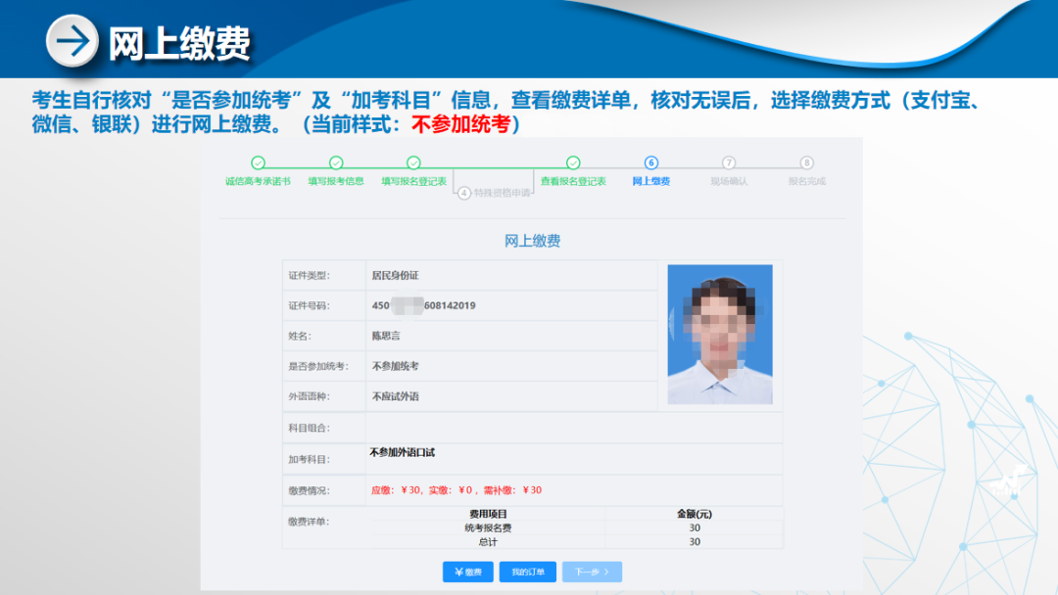This screenshot has width=1058, height=595.
Task: Select the 查看报名登记表 step label
Action: click(573, 181)
